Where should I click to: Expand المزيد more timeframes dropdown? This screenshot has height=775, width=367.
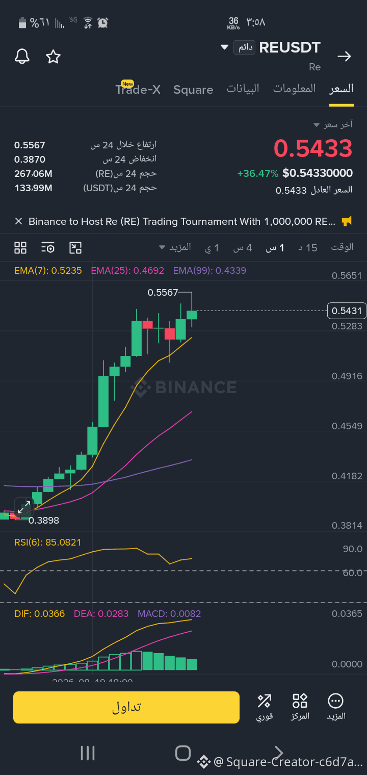pos(175,247)
